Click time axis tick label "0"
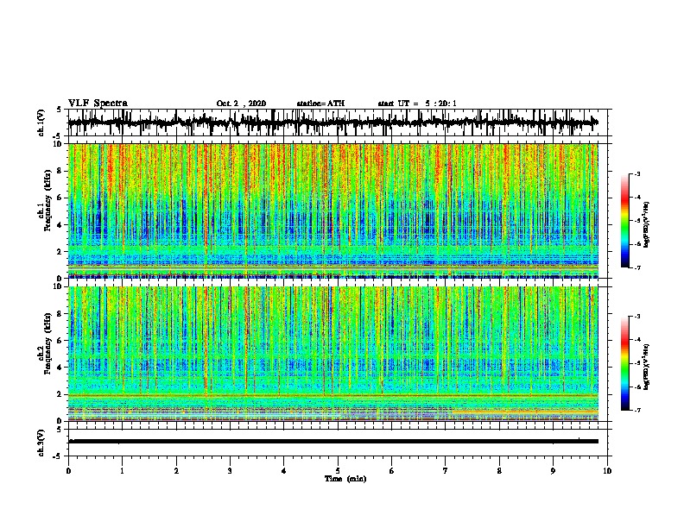Viewport: 684px width, 528px height. click(68, 471)
